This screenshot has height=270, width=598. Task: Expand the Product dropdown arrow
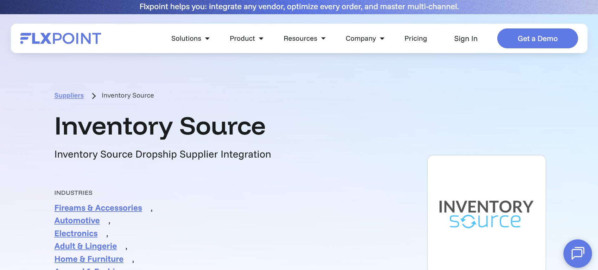coord(261,39)
